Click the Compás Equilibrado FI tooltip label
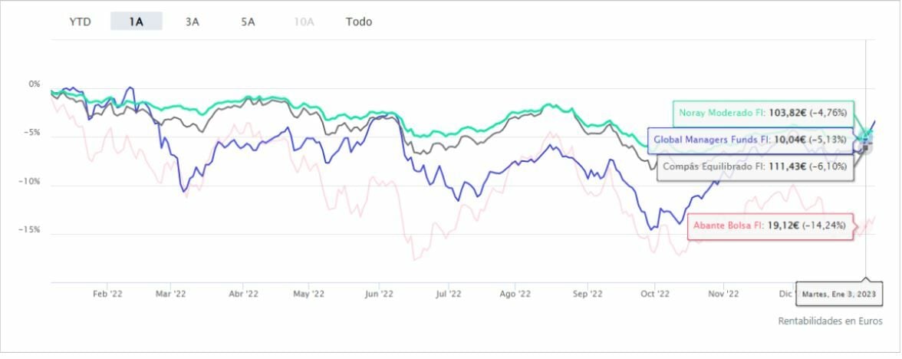The width and height of the screenshot is (902, 359). [x=756, y=166]
